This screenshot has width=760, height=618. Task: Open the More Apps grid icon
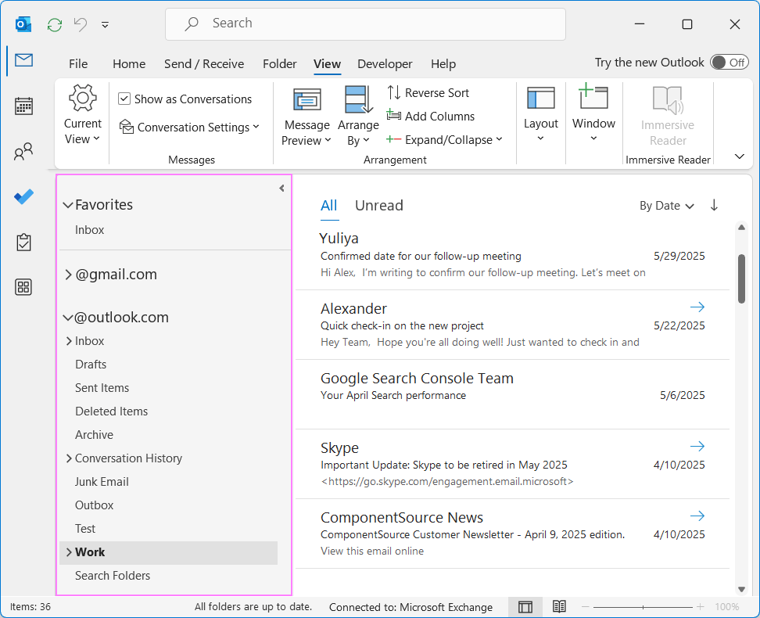23,287
